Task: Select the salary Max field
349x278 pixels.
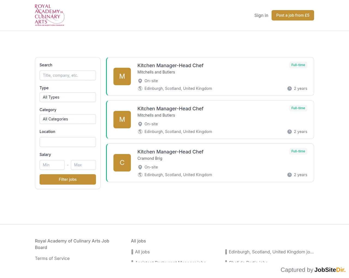Action: 83,165
